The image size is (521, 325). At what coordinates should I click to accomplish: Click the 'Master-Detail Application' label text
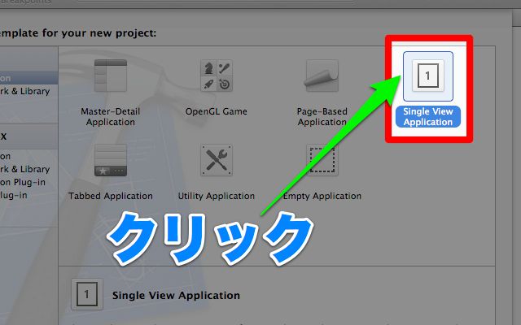coord(111,117)
